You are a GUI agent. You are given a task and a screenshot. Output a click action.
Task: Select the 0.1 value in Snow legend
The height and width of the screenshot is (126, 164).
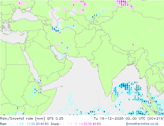pos(62,124)
